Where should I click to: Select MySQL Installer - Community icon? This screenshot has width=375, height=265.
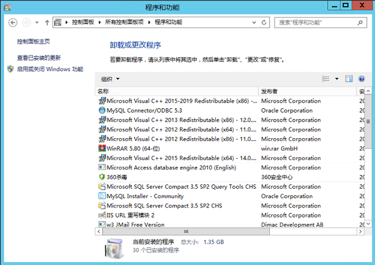(x=102, y=196)
